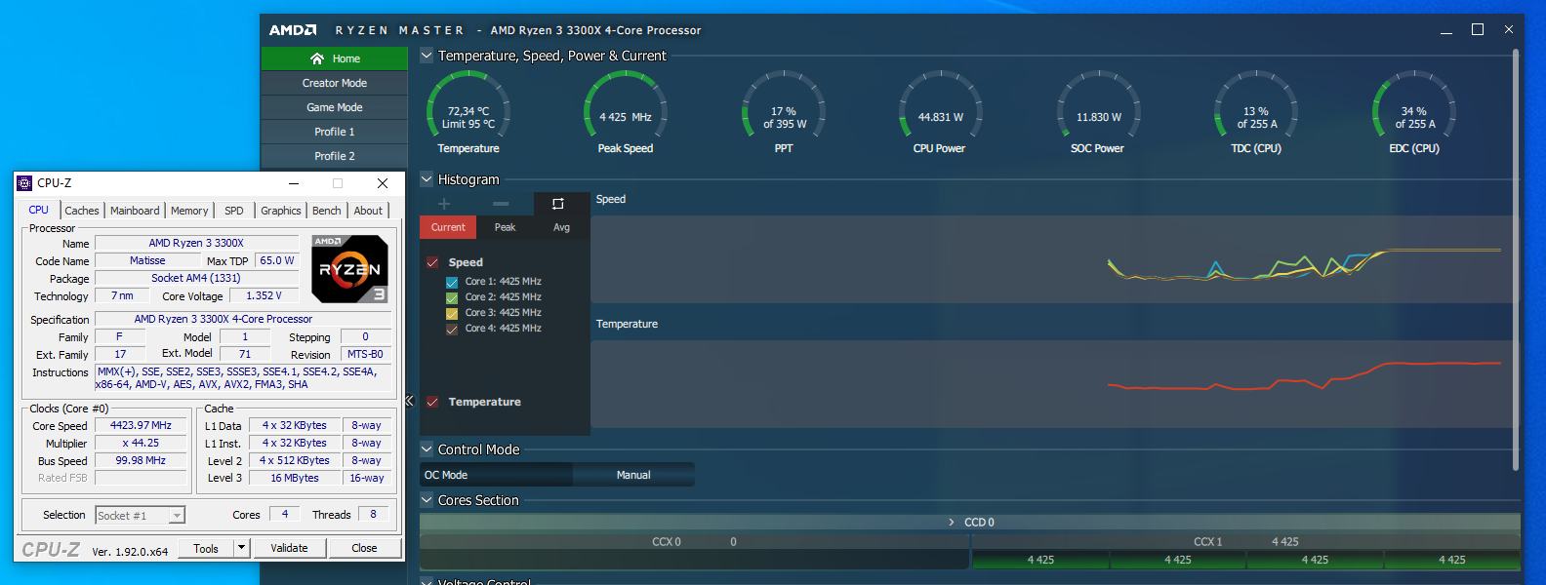Click the Home house icon in Ryzen Master
1546x585 pixels.
click(x=317, y=58)
